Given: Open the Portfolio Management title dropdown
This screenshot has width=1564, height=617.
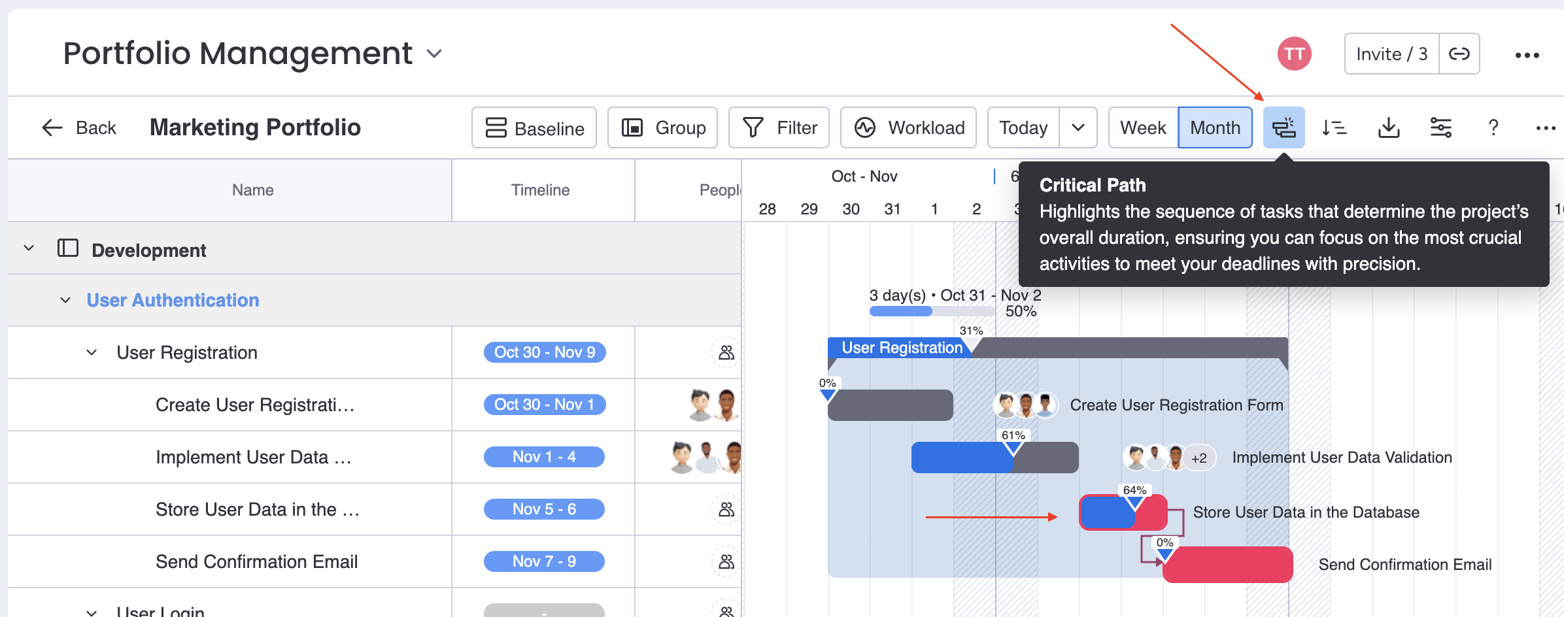Looking at the screenshot, I should pos(434,54).
